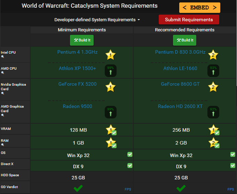Click the Recommended Requirements column header
The image size is (237, 194).
pyautogui.click(x=184, y=30)
